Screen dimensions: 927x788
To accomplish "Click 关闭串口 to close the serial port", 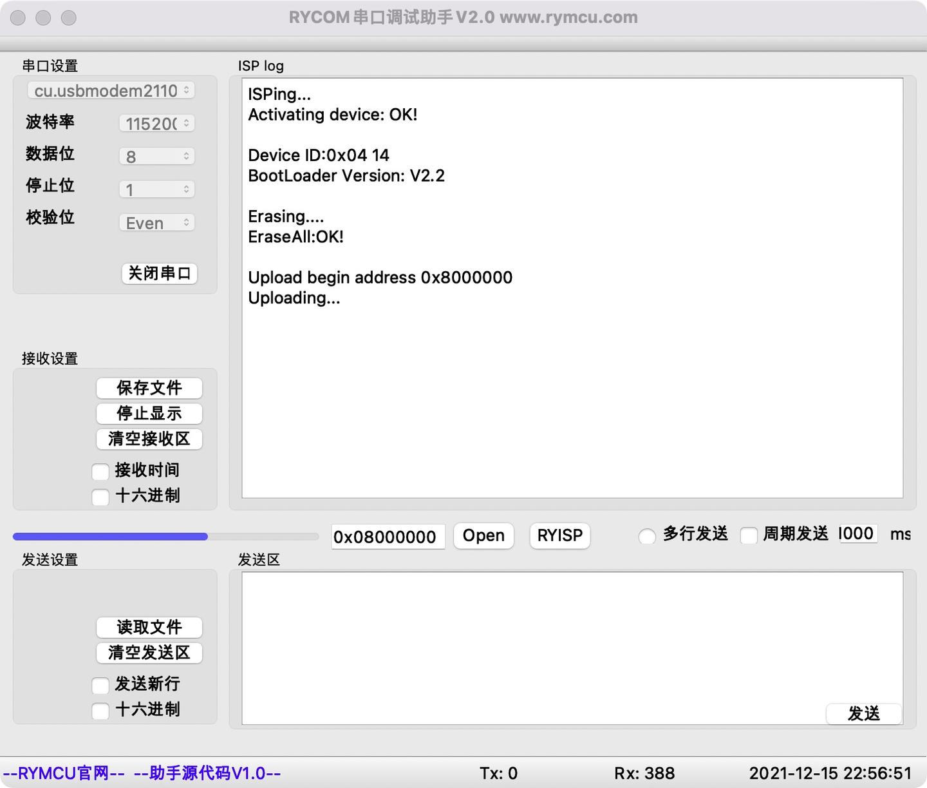I will pos(159,273).
